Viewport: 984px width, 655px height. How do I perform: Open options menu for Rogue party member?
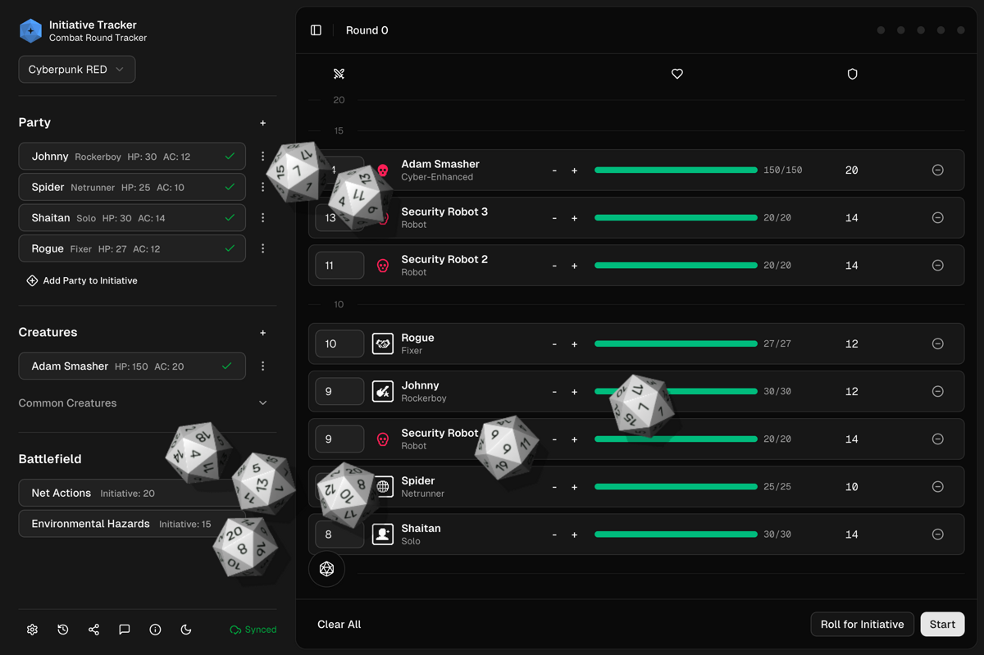pos(263,248)
